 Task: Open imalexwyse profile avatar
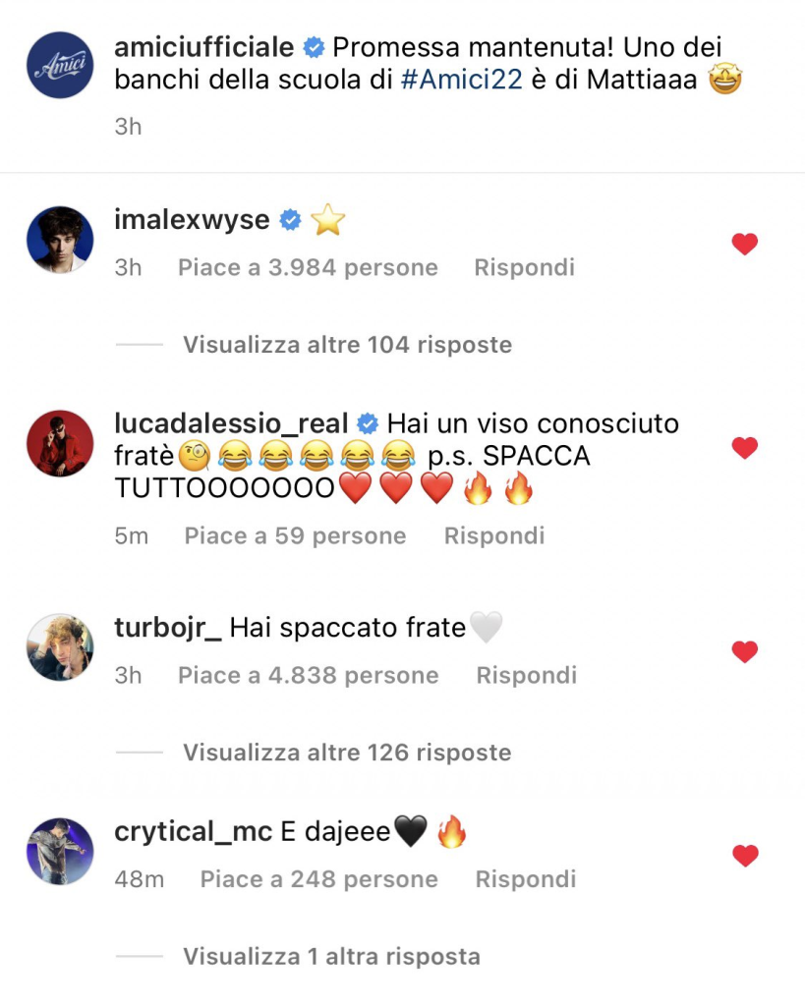pos(60,240)
